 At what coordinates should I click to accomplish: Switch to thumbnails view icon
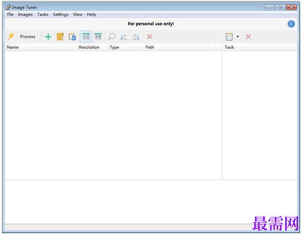[98, 37]
